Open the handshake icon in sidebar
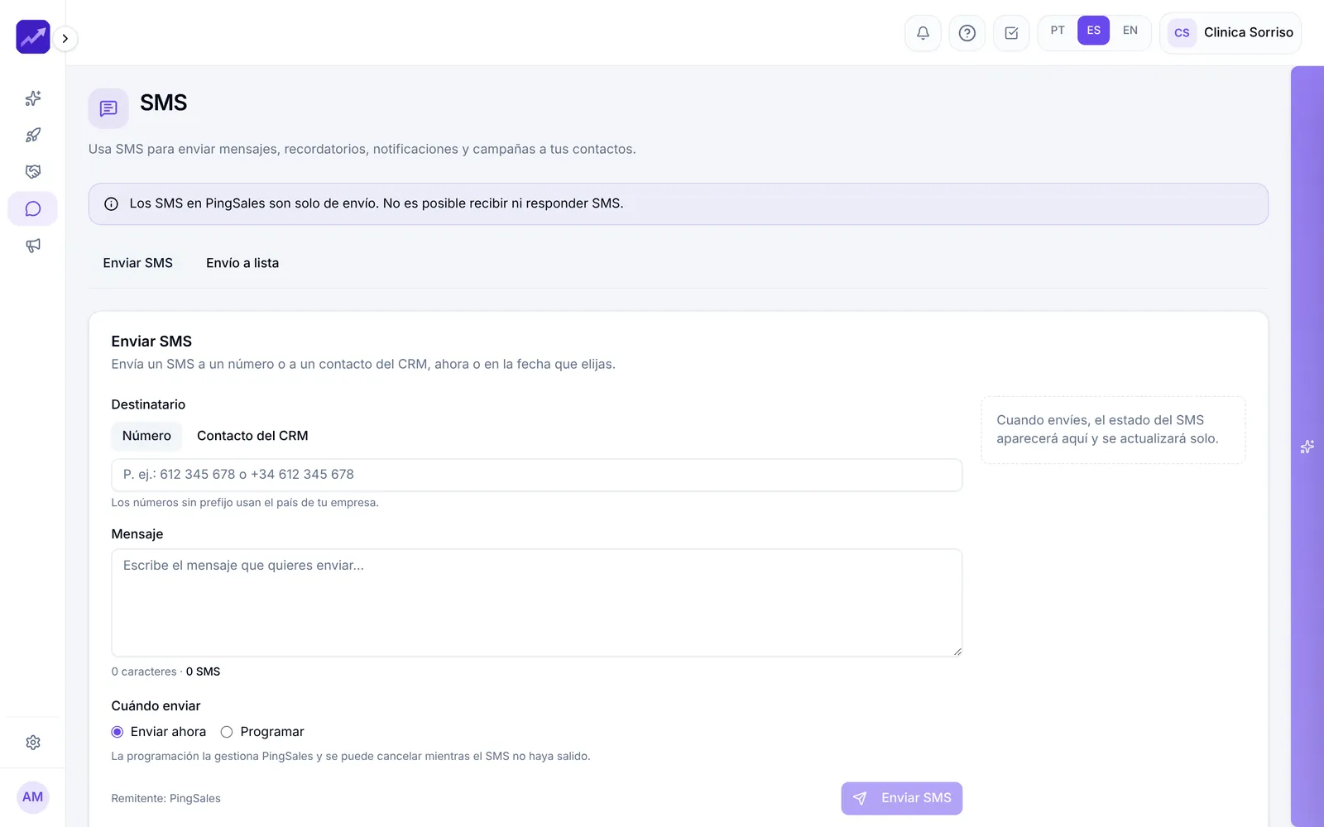The height and width of the screenshot is (827, 1324). (x=33, y=172)
